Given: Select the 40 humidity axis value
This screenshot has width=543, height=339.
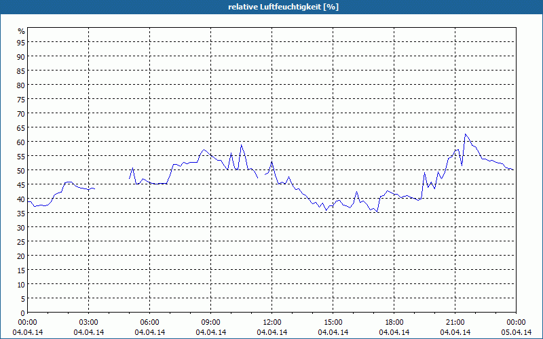Looking at the screenshot, I should [21, 199].
